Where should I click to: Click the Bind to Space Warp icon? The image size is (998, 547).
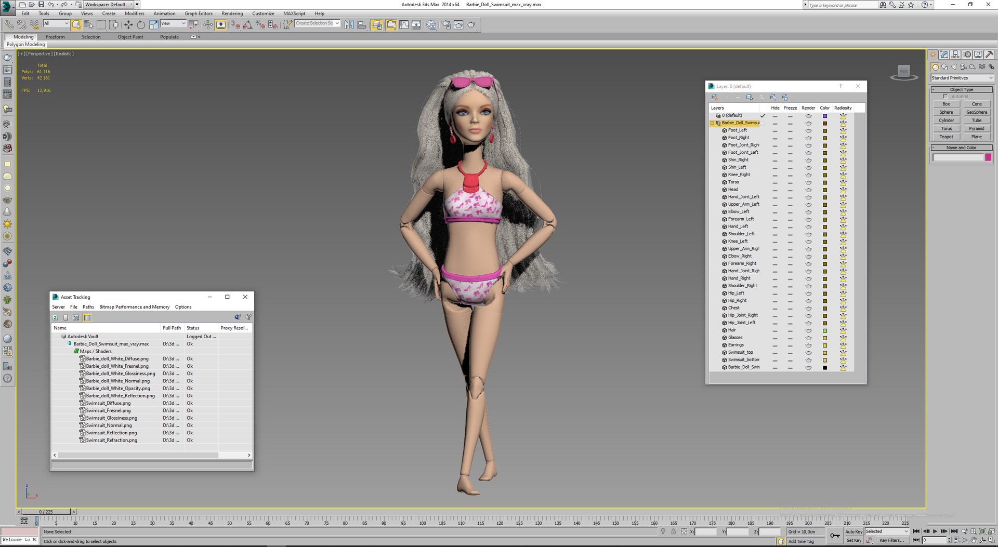pos(34,24)
